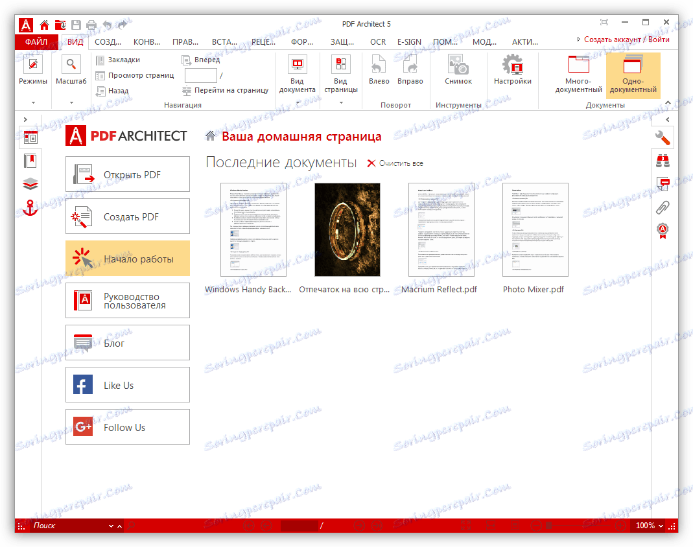
Task: Click the wrench icon in right sidebar
Action: point(663,138)
